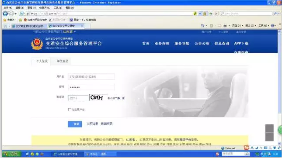This screenshot has height=158, width=282.
Task: Click the police emblem logo
Action: click(37, 44)
